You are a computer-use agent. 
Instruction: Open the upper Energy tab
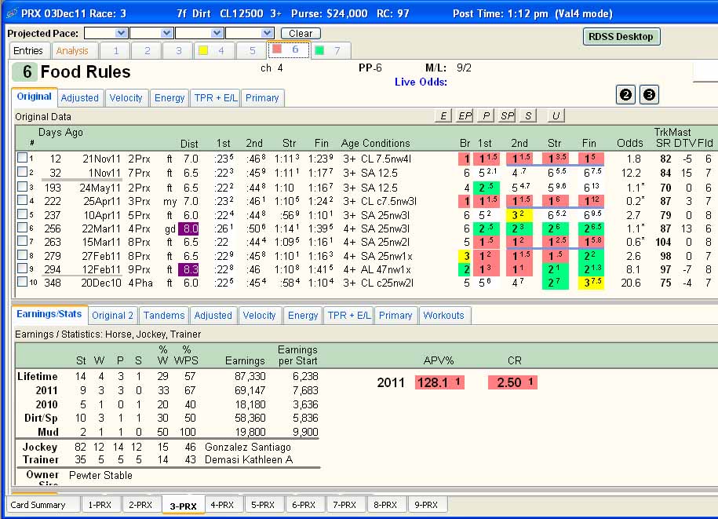pyautogui.click(x=169, y=98)
